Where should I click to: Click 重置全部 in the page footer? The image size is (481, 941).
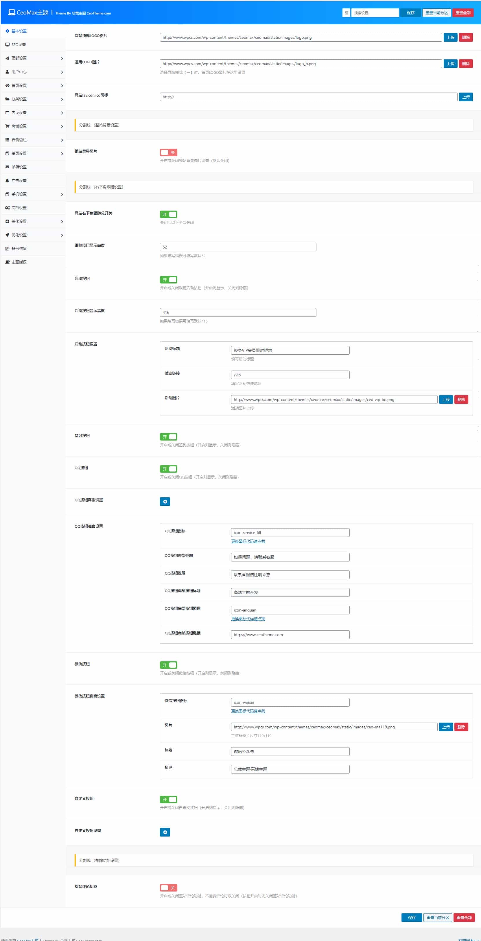tap(464, 917)
